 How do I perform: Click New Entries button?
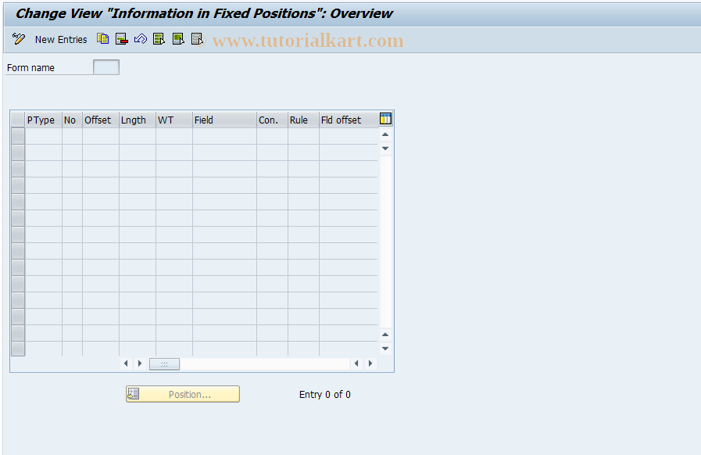click(61, 39)
